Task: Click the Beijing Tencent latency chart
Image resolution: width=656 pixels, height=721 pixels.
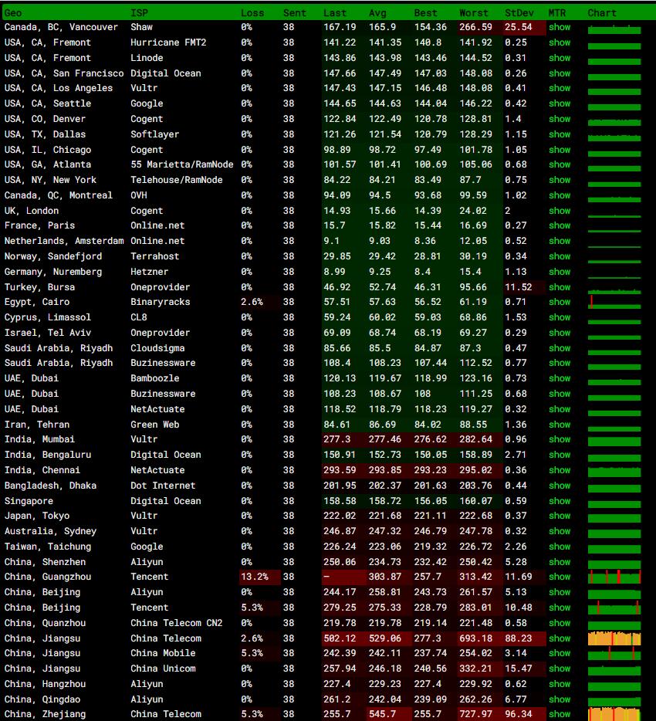Action: click(614, 608)
